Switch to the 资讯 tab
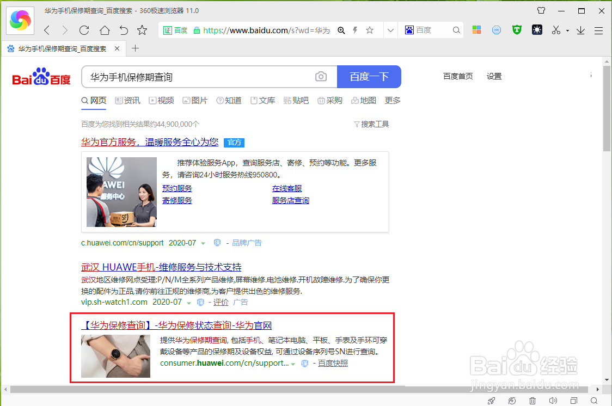The width and height of the screenshot is (612, 406). point(127,101)
